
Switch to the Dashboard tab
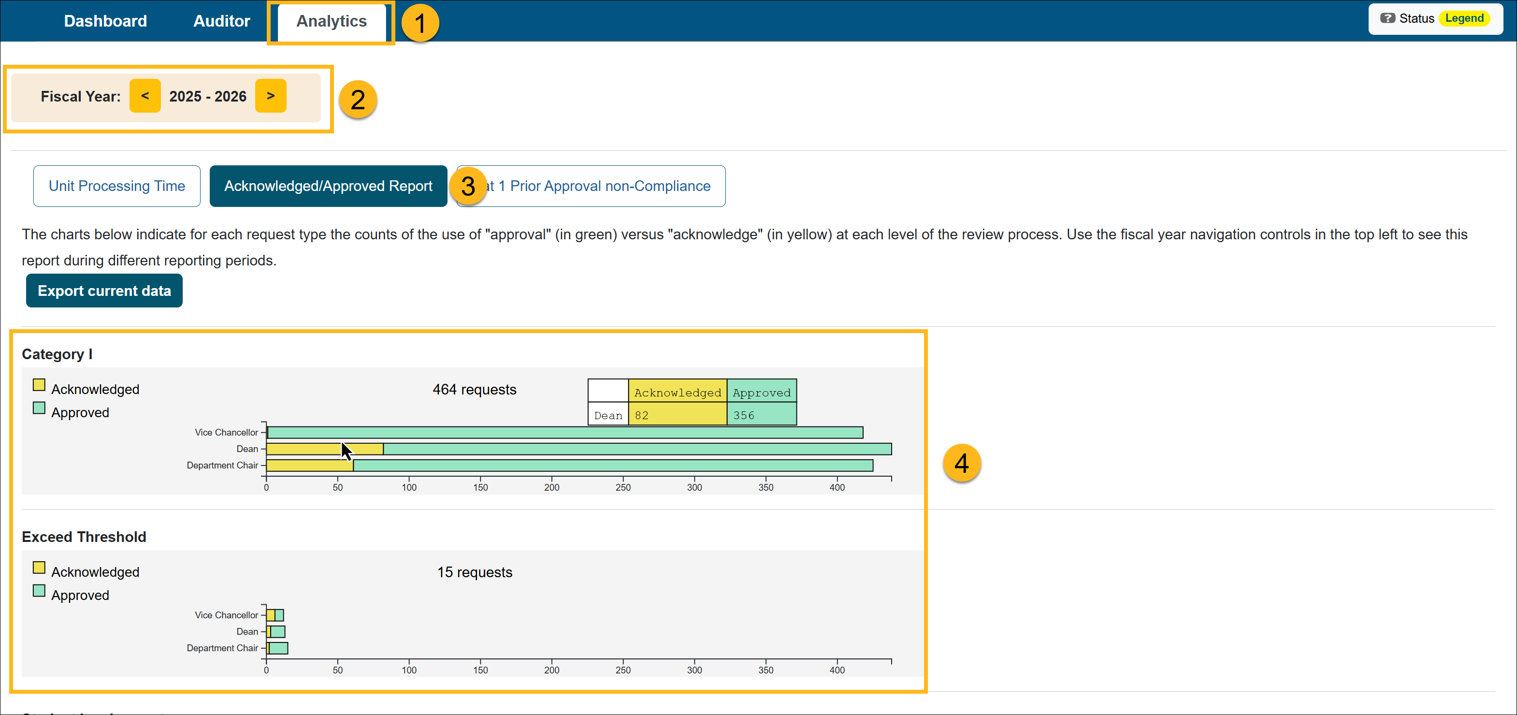pos(105,21)
